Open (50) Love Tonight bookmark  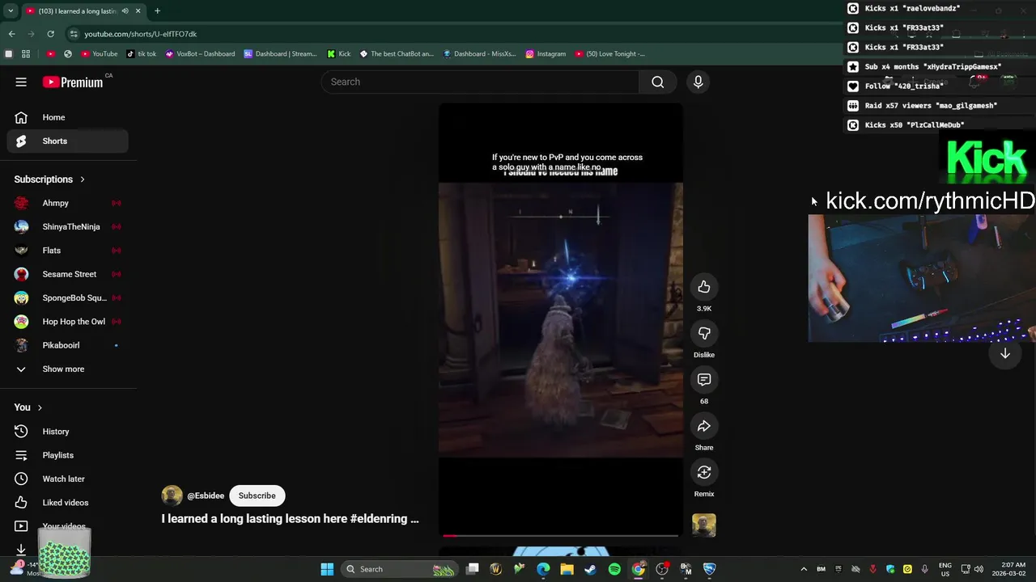609,54
